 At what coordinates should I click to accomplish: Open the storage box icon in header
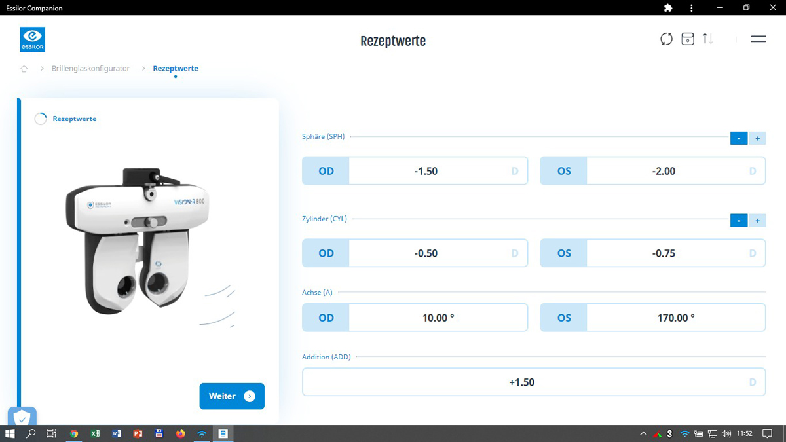point(687,39)
